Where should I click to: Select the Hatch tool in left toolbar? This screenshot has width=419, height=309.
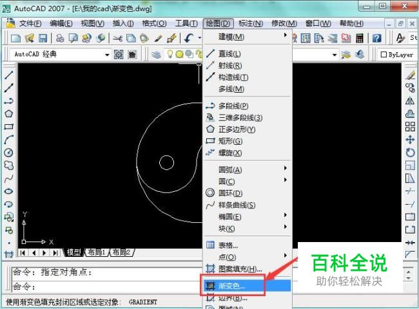click(x=9, y=254)
